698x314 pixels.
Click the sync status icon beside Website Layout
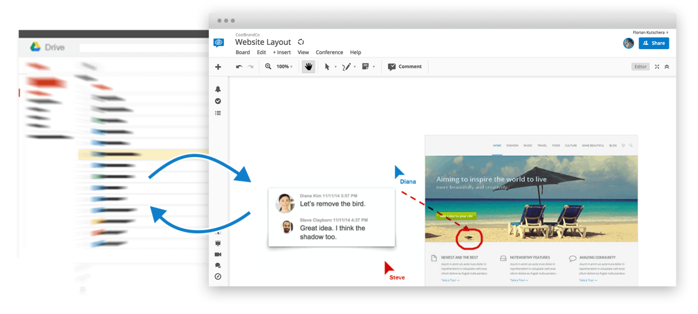(x=301, y=42)
